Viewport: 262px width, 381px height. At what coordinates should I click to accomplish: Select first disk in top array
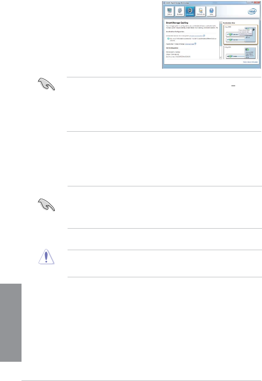click(235, 34)
